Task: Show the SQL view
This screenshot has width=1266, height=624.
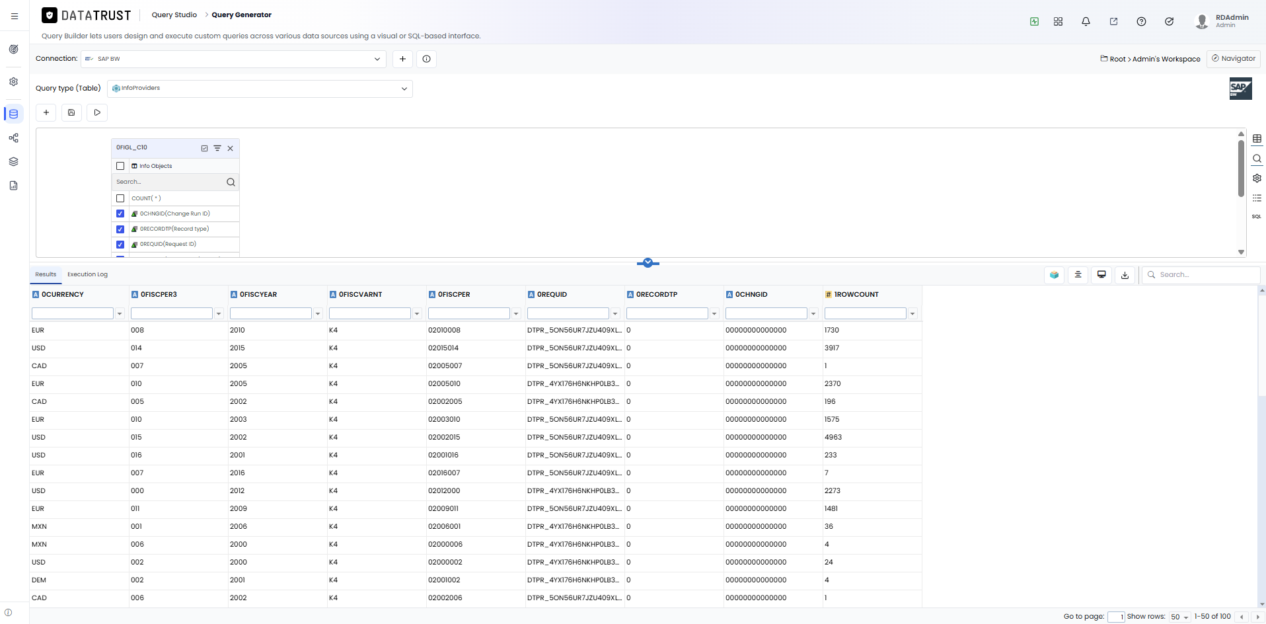Action: 1257,216
